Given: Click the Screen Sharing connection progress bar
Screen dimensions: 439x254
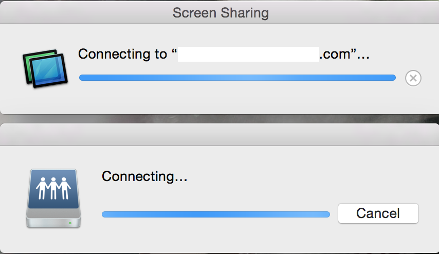Looking at the screenshot, I should point(237,78).
